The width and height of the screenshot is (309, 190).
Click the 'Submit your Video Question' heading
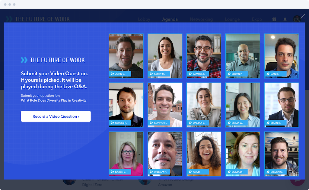54,80
